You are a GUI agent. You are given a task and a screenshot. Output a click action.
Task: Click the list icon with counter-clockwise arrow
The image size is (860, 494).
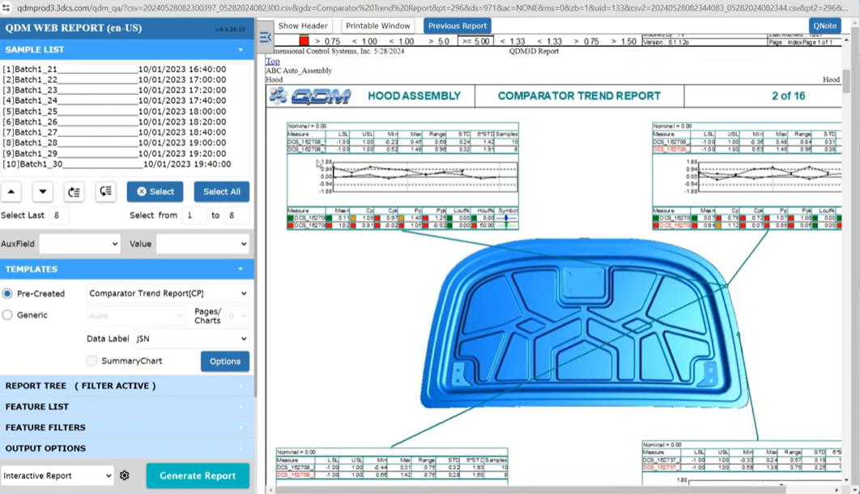click(105, 192)
